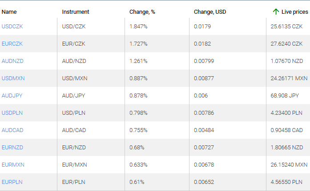Click the EUR/PLN instrument cell
Screen dimensions: 310x191
click(x=73, y=182)
